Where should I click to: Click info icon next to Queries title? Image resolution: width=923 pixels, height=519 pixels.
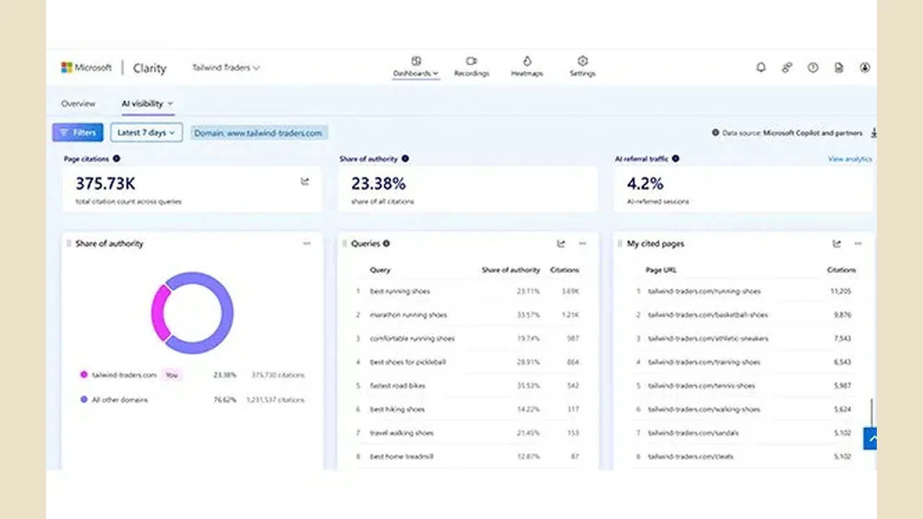click(x=387, y=244)
